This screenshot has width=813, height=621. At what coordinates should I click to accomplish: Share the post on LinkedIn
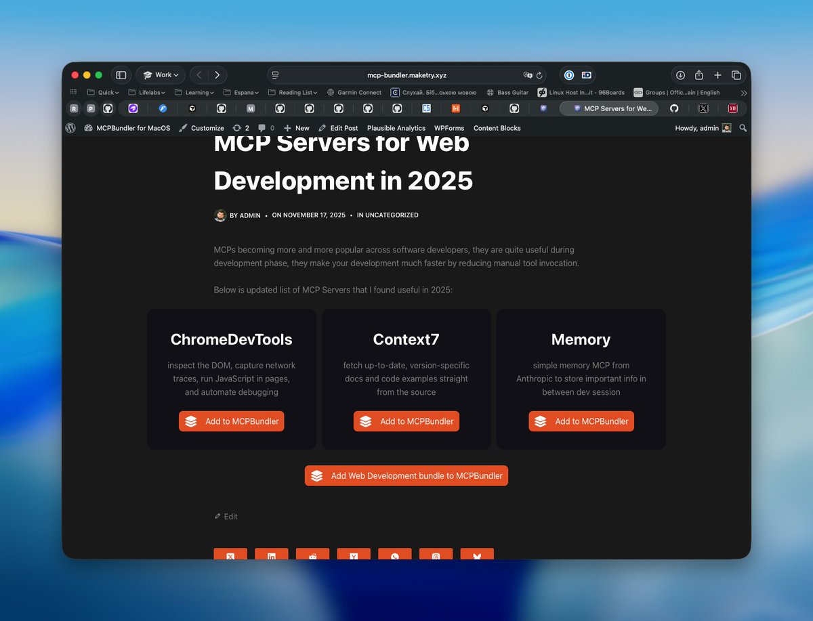coord(272,556)
